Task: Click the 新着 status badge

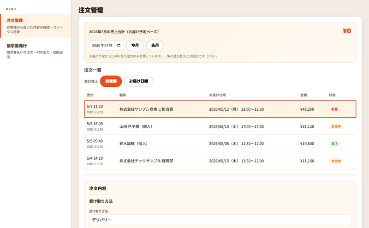Action: (x=334, y=109)
